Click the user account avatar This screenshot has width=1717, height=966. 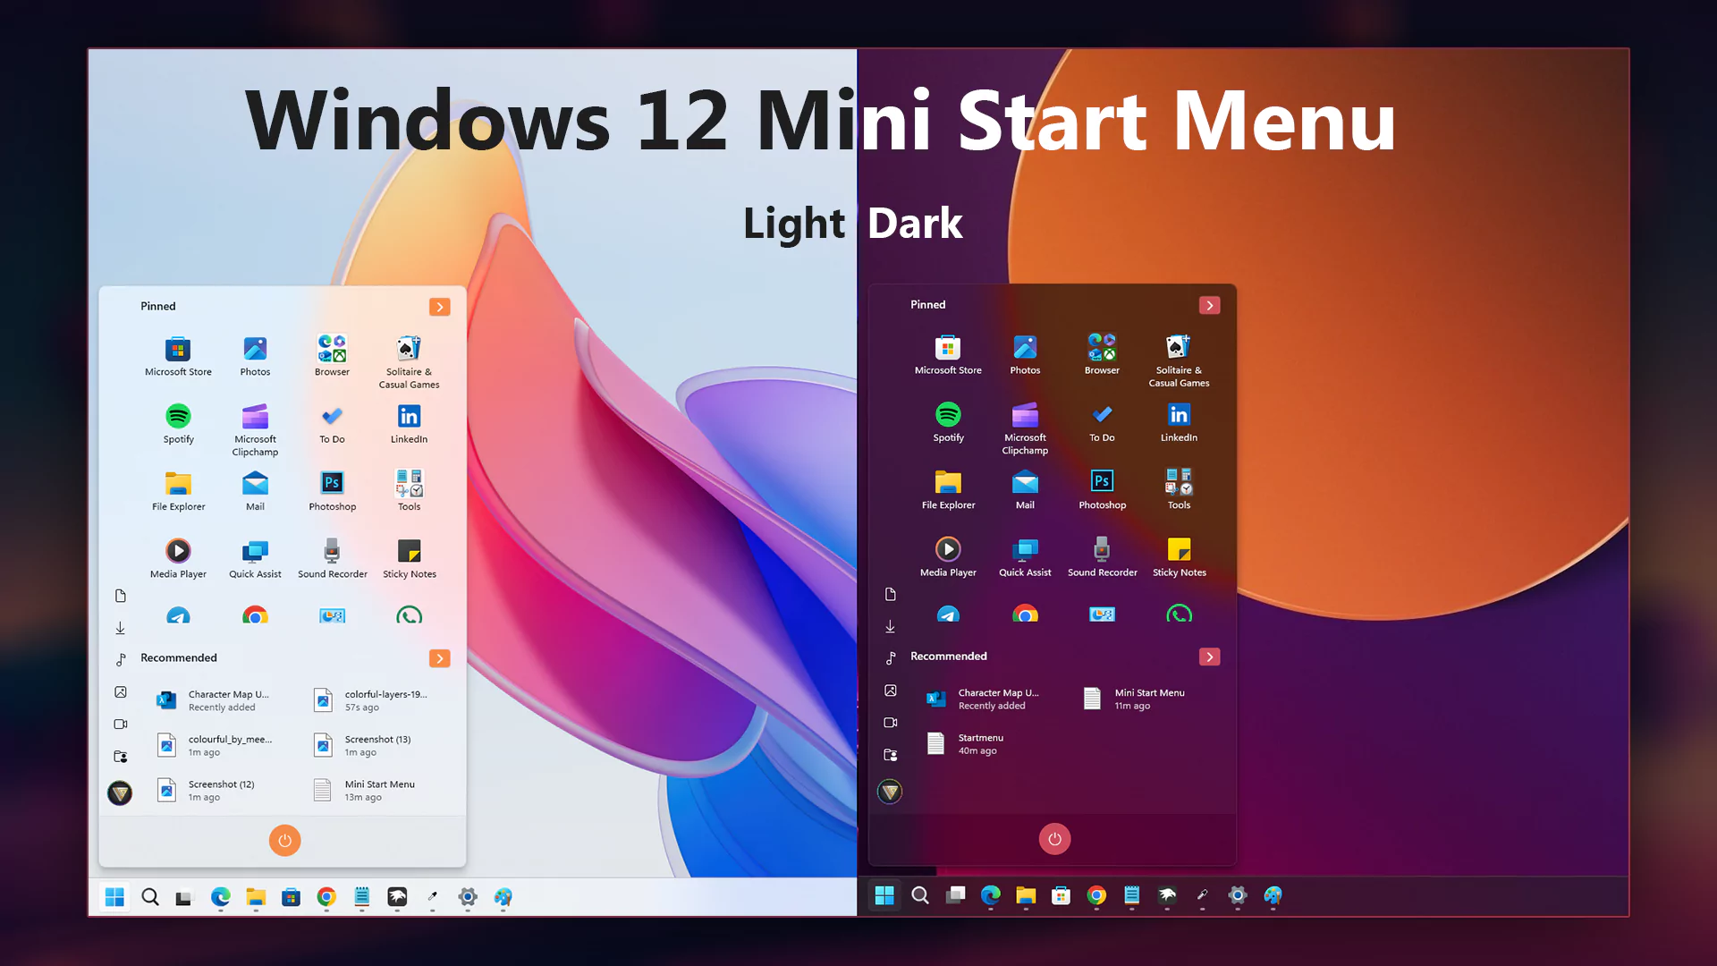pyautogui.click(x=120, y=792)
